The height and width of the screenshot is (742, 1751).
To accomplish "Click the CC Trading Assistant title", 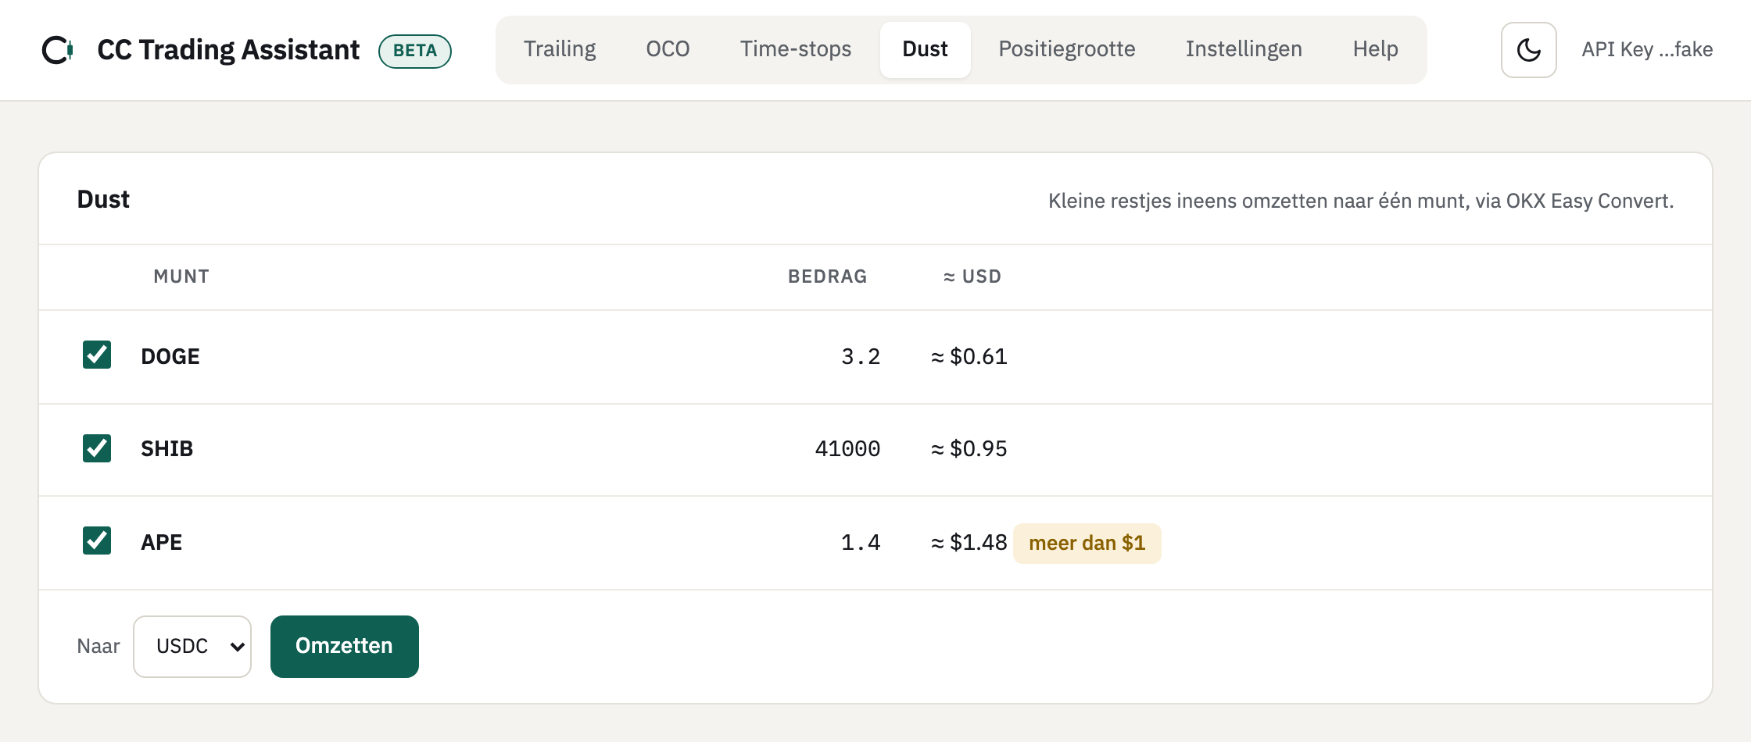I will point(228,50).
